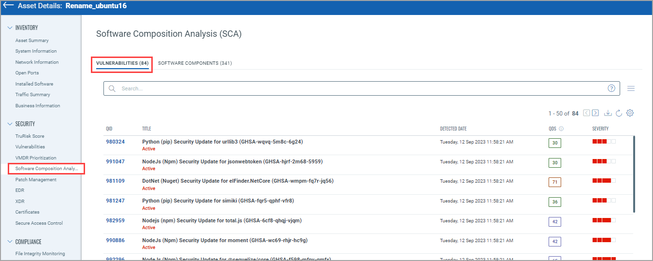Screen dimensions: 653x261
Task: Open Traffic Summary in sidebar
Action: click(32, 95)
